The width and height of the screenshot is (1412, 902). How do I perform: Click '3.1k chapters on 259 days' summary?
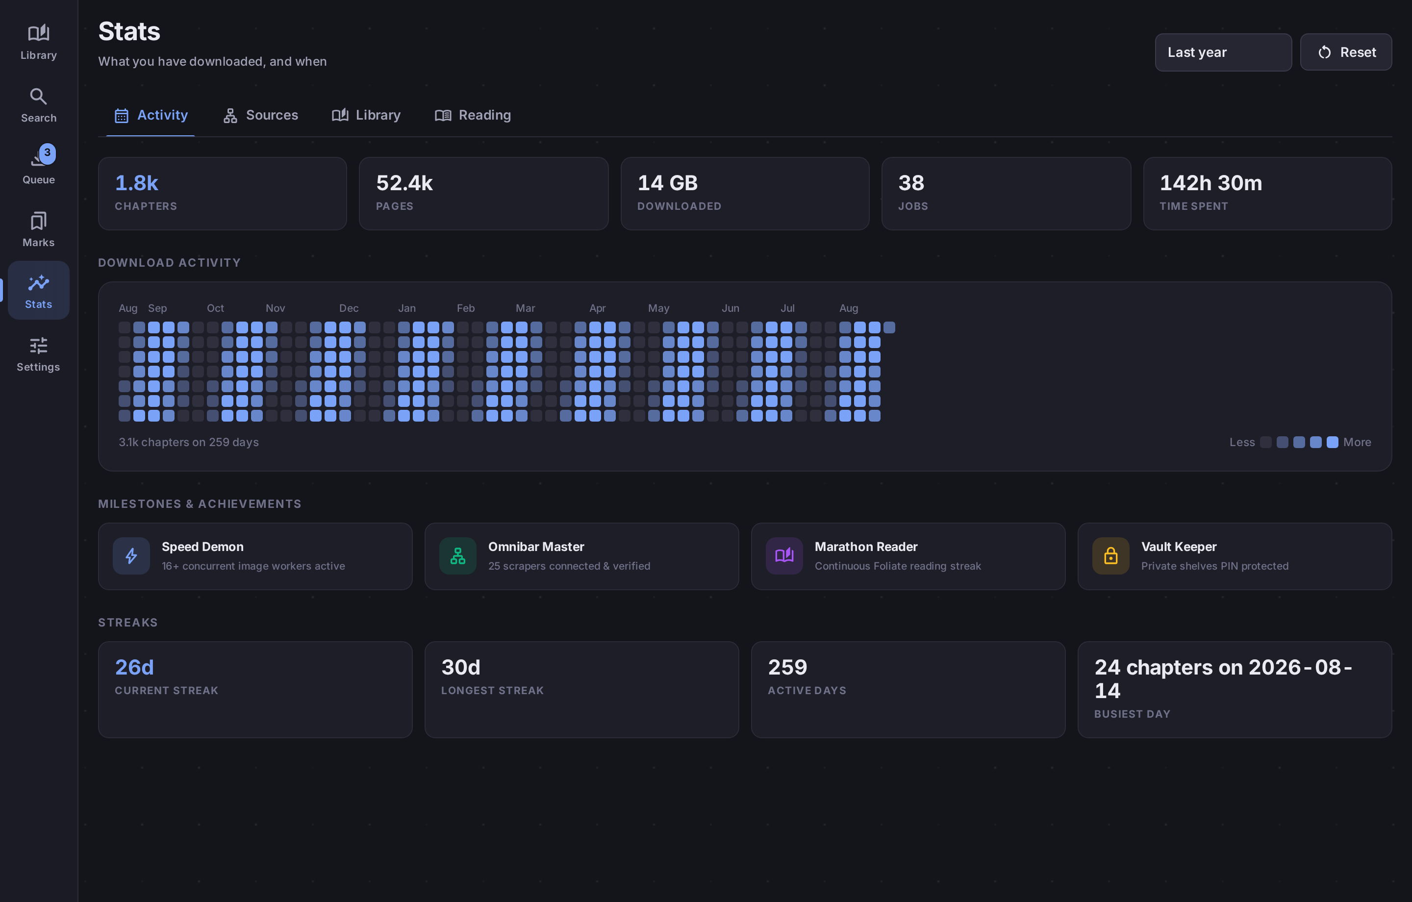pyautogui.click(x=189, y=442)
